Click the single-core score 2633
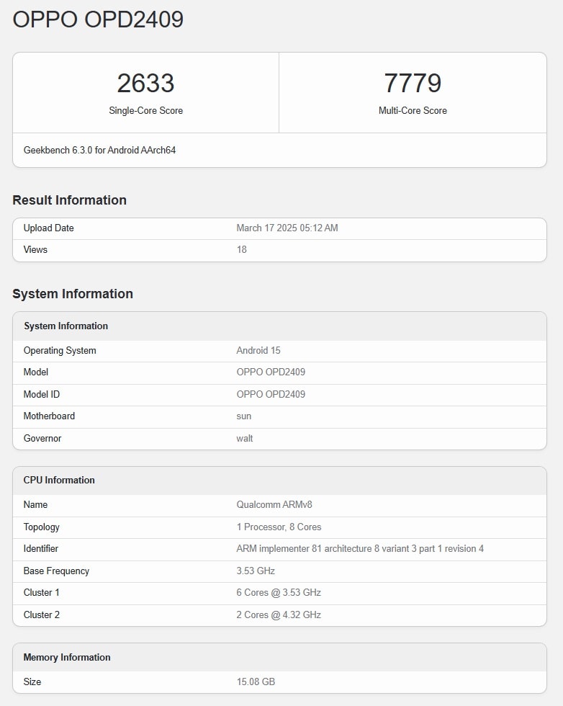The image size is (563, 706). click(x=145, y=84)
